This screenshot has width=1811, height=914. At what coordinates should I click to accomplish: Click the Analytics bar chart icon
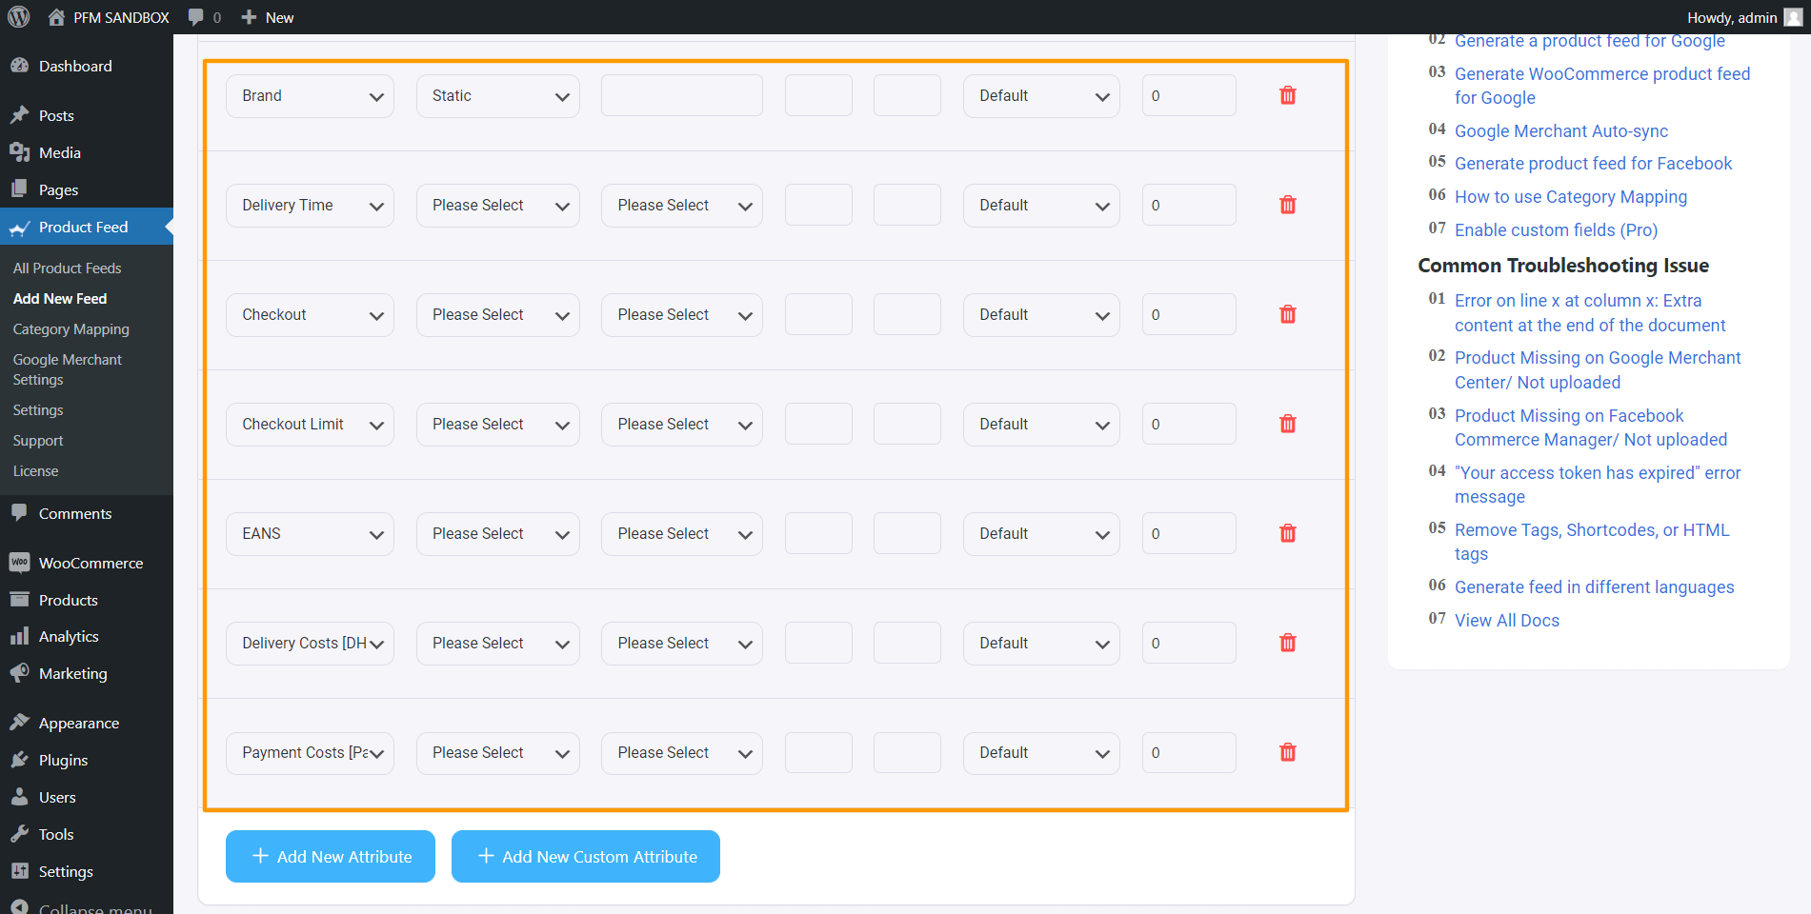tap(19, 636)
